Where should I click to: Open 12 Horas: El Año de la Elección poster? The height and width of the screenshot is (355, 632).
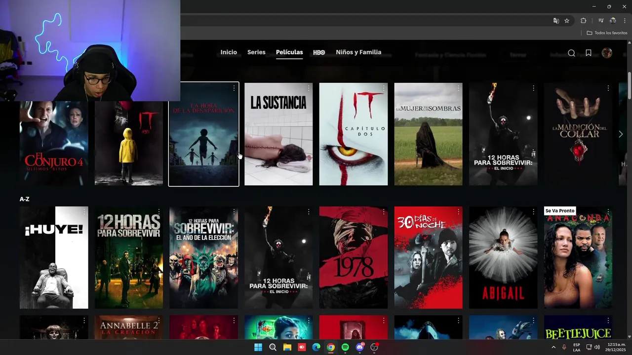tap(203, 257)
